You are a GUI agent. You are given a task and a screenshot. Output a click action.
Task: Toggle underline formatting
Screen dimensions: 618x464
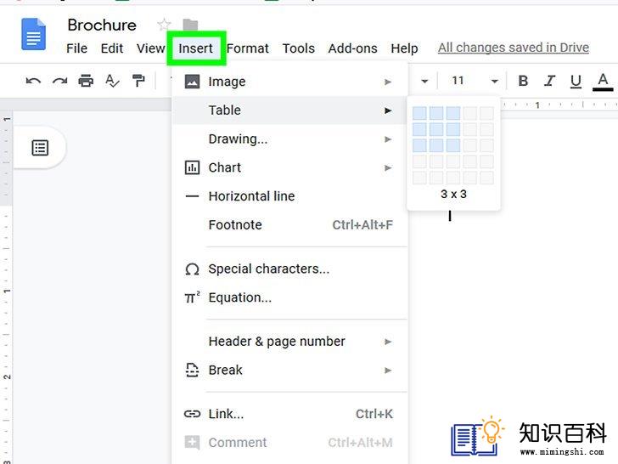[x=576, y=82]
